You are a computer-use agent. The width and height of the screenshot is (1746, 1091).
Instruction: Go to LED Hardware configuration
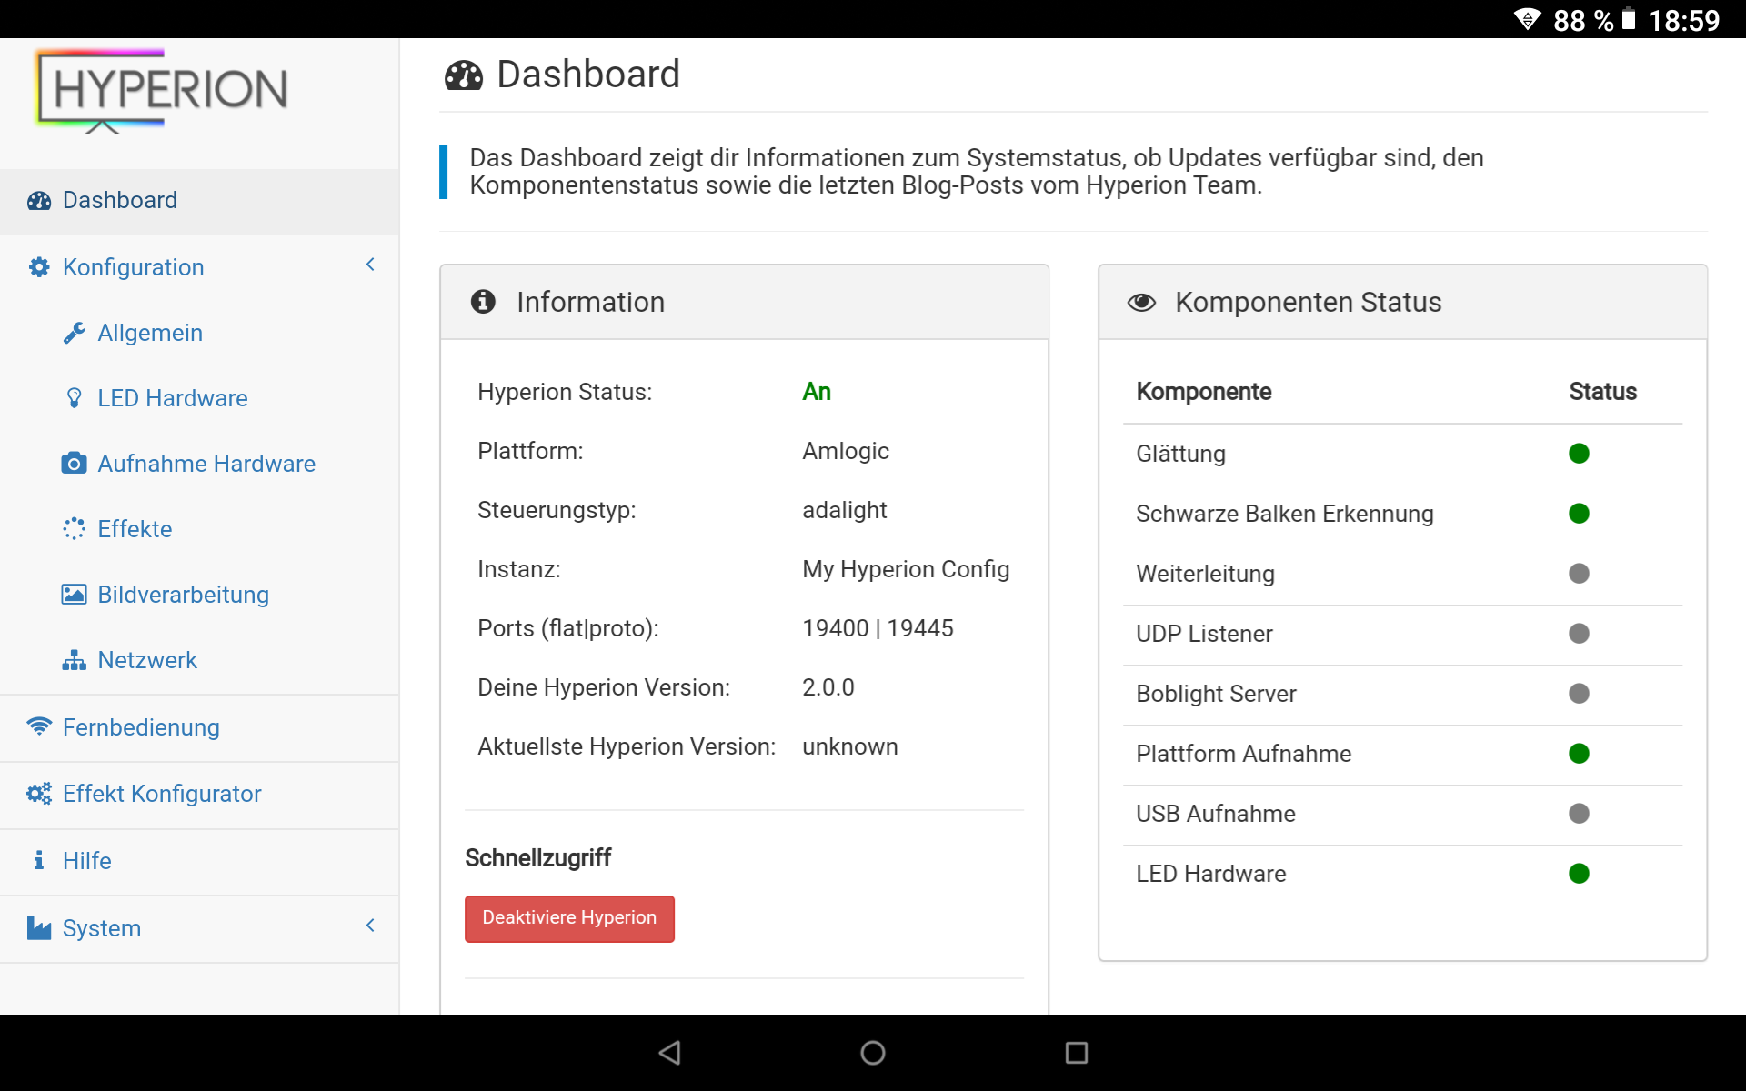[199, 398]
